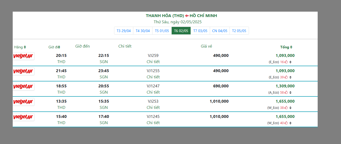Select the 1,309,000 total price for VJ1247

click(285, 86)
